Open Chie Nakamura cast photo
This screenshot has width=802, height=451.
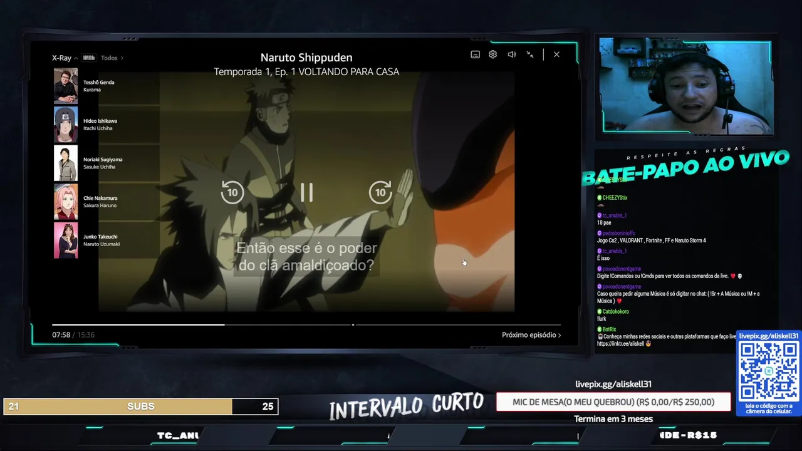coord(66,202)
